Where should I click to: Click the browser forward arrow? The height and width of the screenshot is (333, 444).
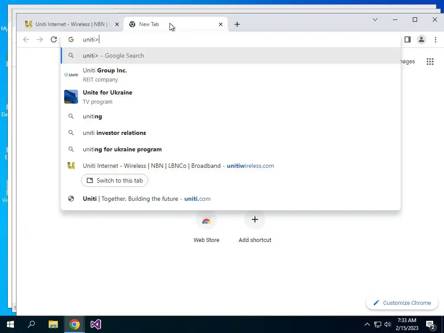click(x=40, y=39)
